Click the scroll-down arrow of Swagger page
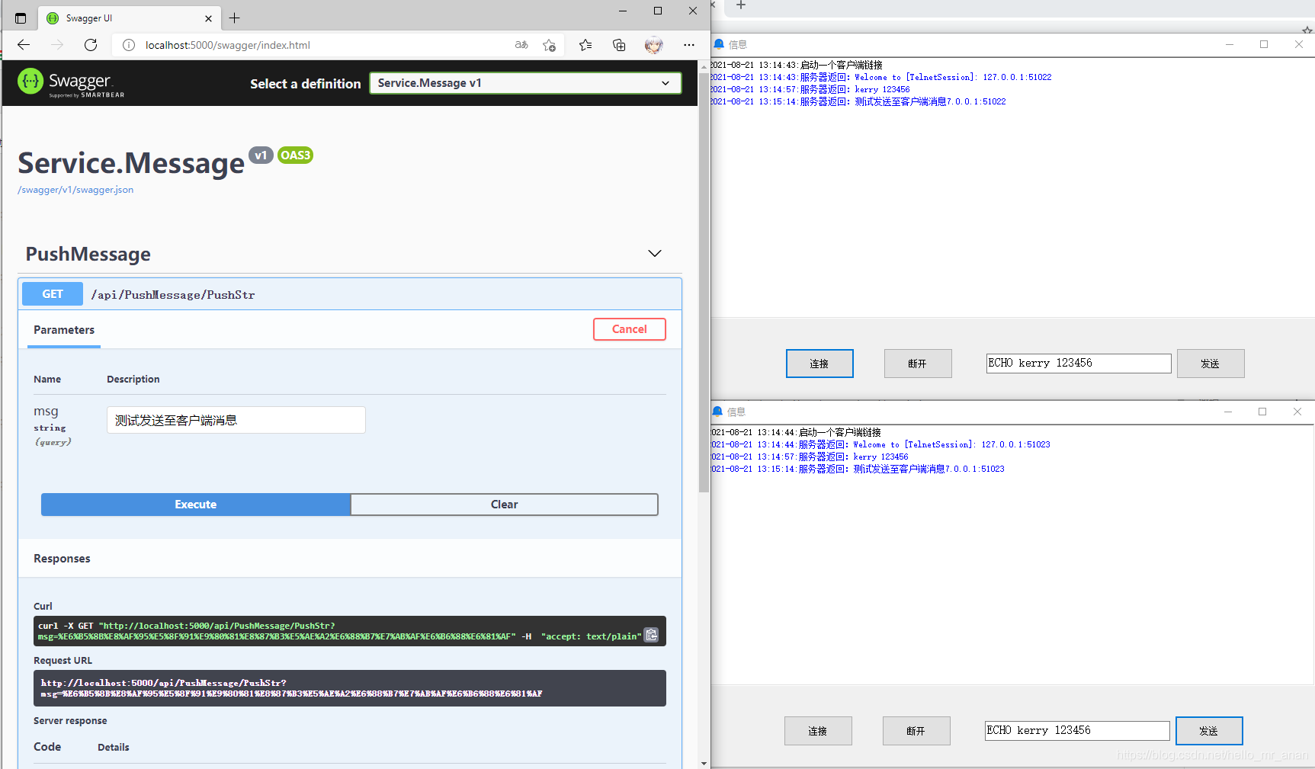This screenshot has height=769, width=1315. pos(704,763)
